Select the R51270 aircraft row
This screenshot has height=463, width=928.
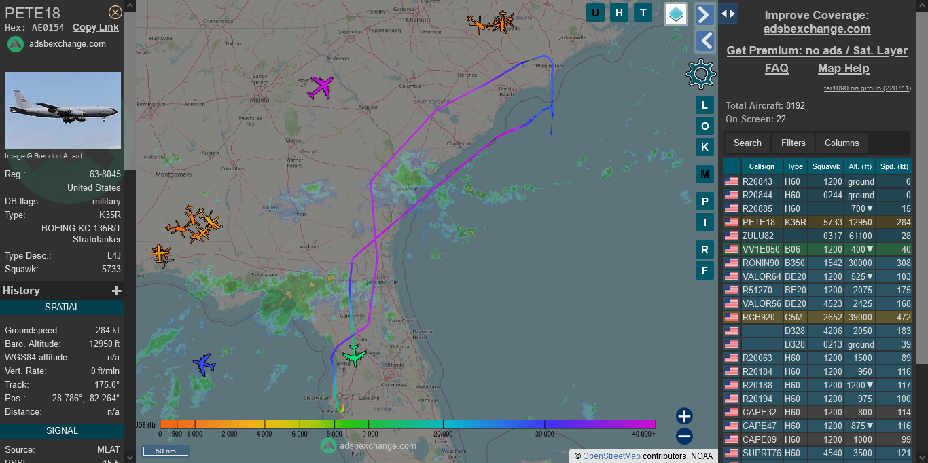pos(817,290)
